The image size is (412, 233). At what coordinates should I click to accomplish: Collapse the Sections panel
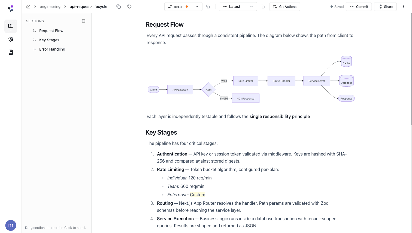click(x=84, y=21)
